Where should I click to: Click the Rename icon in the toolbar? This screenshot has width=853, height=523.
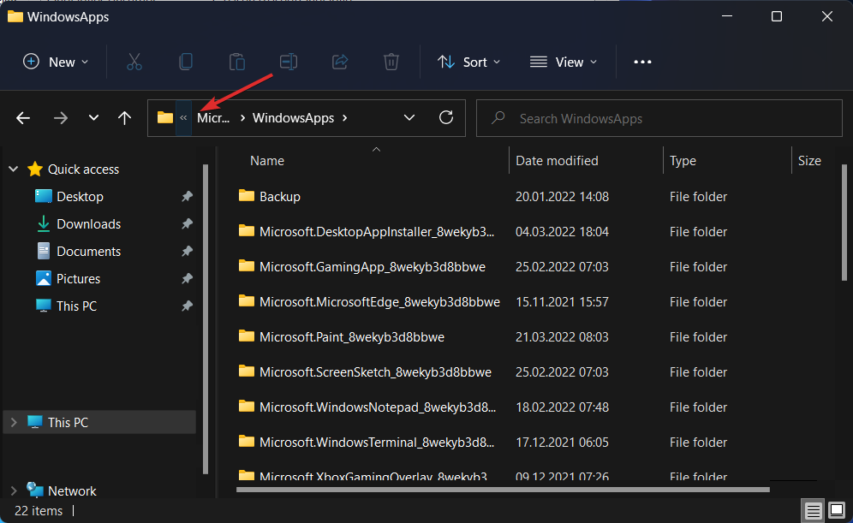click(288, 62)
